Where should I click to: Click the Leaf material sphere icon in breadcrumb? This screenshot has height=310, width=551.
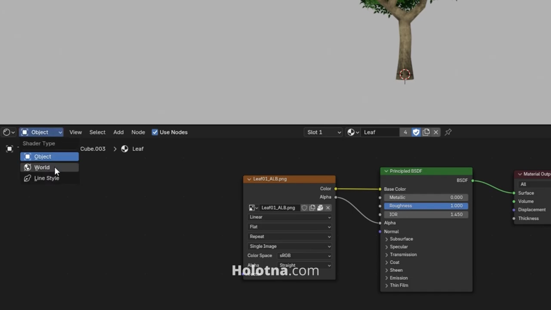(124, 149)
